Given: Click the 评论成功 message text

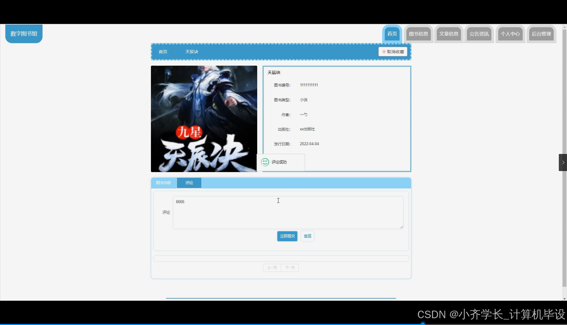Looking at the screenshot, I should pos(279,162).
